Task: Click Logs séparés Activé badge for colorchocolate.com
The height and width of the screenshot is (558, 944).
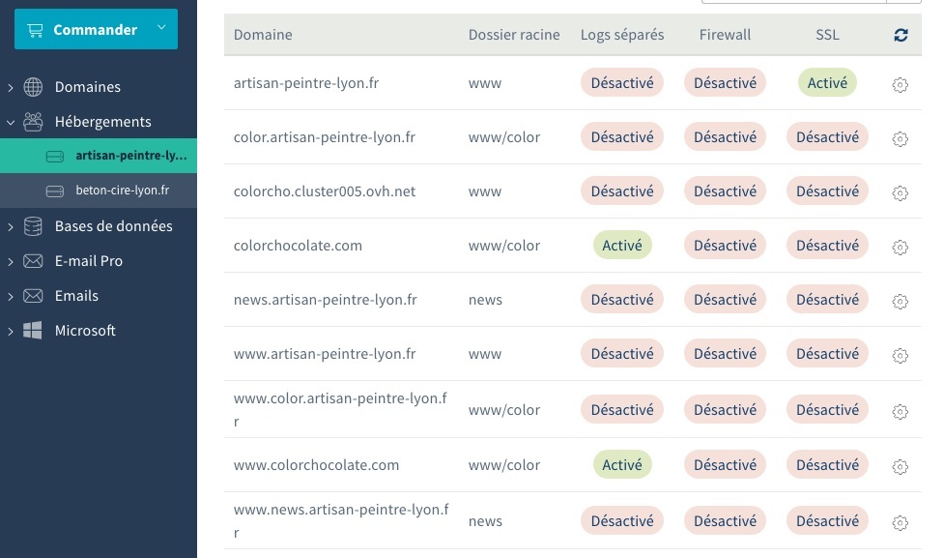Action: 621,246
